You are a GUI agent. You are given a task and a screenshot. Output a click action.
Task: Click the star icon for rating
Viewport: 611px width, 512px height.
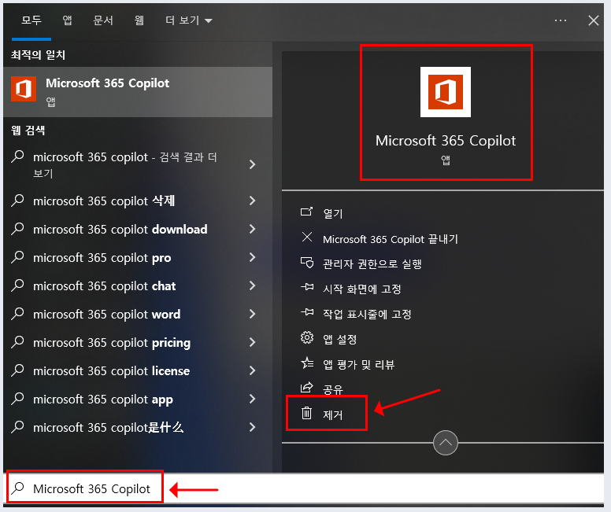(307, 363)
